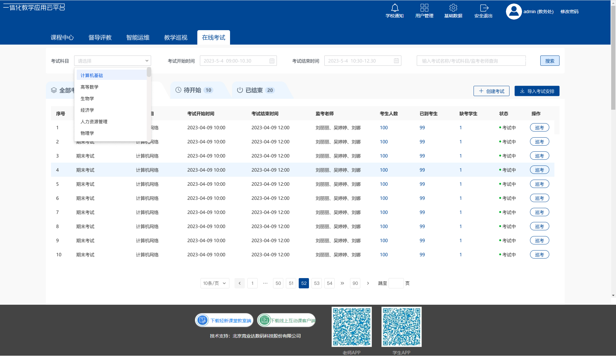This screenshot has height=357, width=616.
Task: Click 期末考试 name in row 6
Action: [85, 198]
